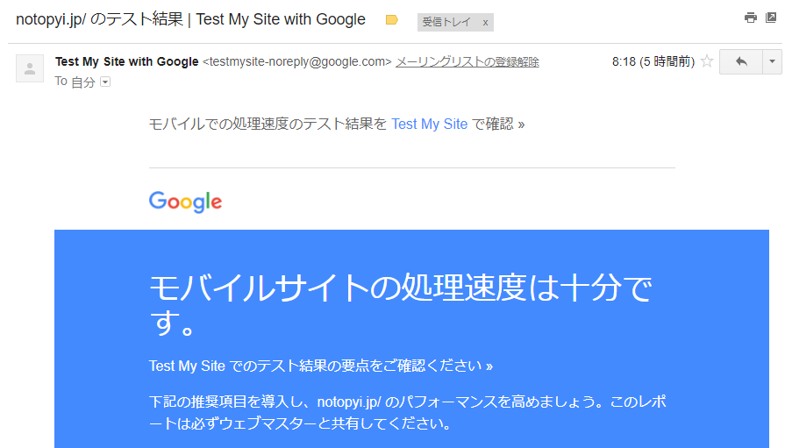Click the sender's profile avatar
The height and width of the screenshot is (448, 785).
pyautogui.click(x=30, y=68)
